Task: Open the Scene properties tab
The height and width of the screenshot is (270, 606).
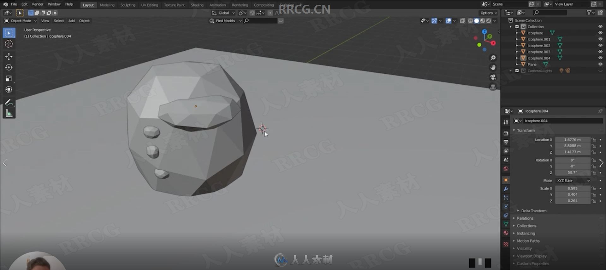Action: pos(506,160)
